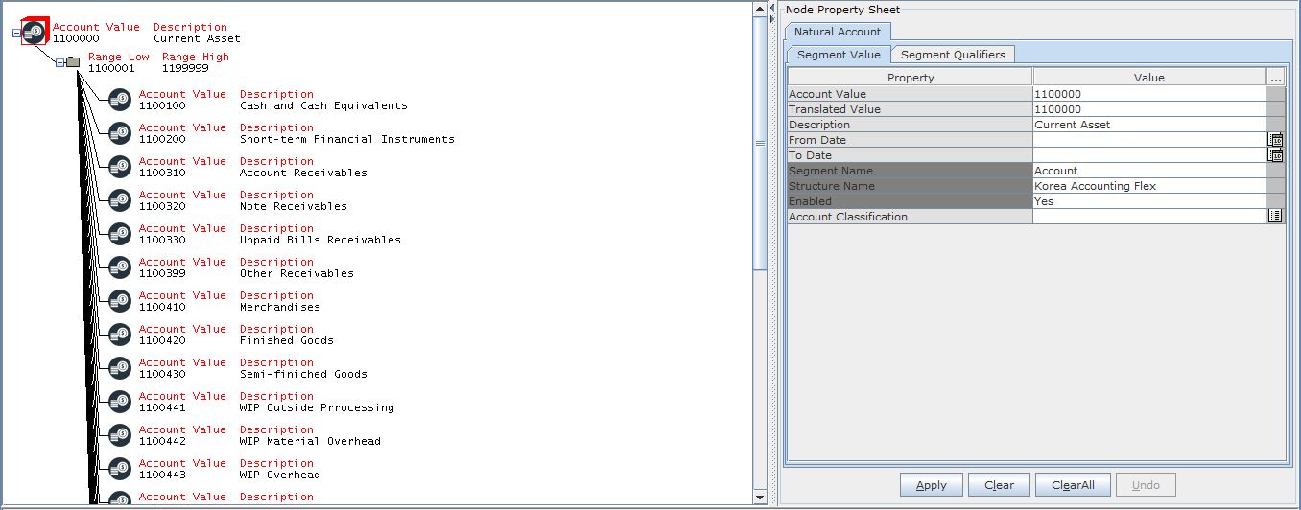Click the Current Asset 1100000 account icon
This screenshot has height=510, width=1301.
click(x=35, y=33)
